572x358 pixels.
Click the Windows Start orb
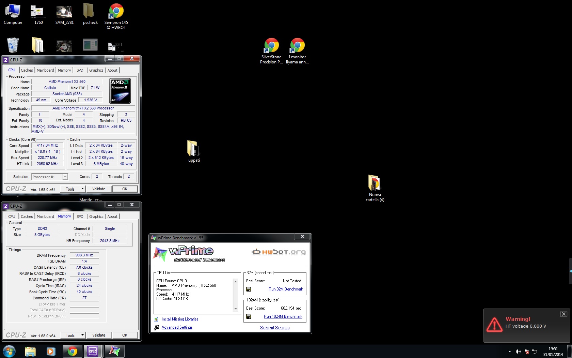(x=9, y=351)
